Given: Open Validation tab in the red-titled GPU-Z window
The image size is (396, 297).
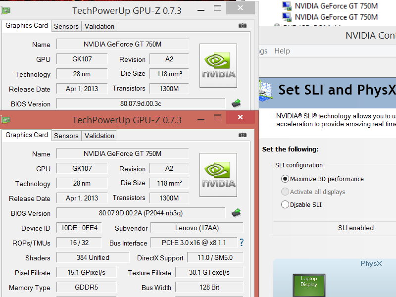Looking at the screenshot, I should tap(99, 136).
